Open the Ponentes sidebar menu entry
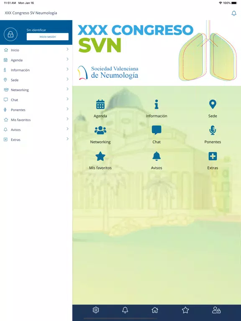This screenshot has width=241, height=321. coord(36,110)
